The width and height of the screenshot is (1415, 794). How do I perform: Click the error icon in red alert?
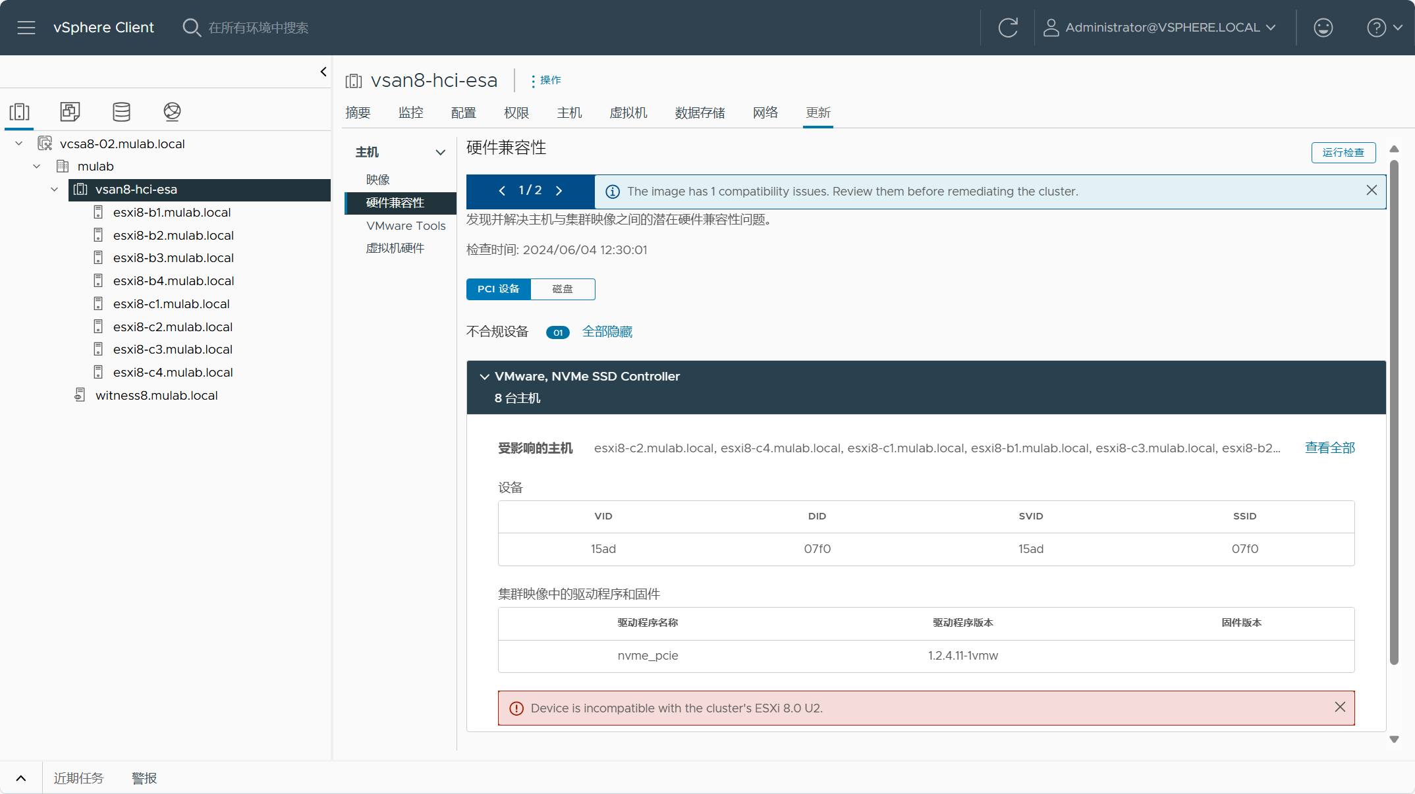(516, 708)
